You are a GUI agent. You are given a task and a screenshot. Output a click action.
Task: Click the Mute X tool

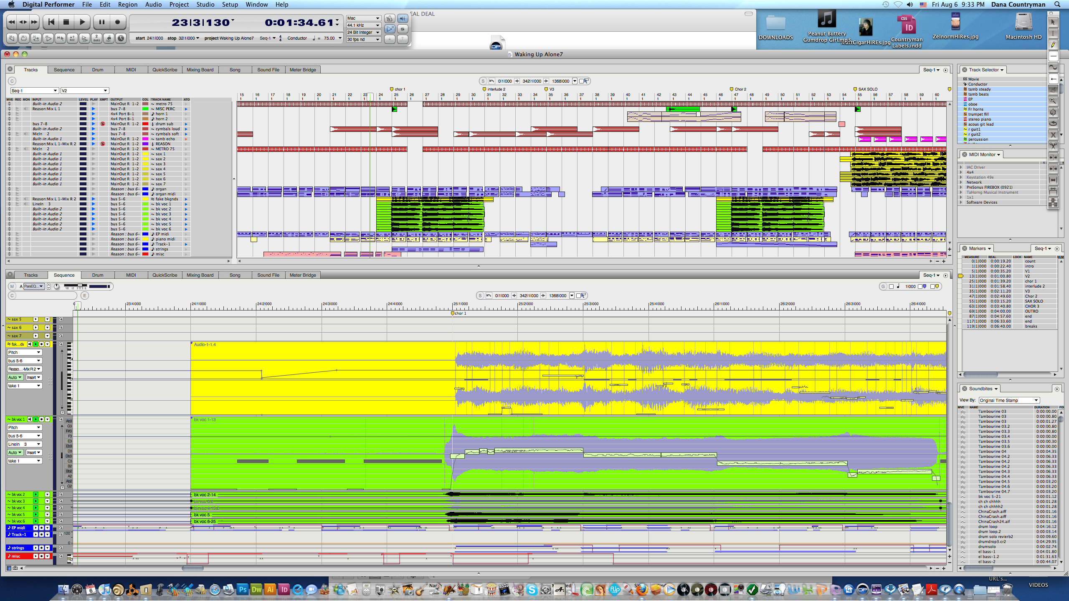tap(1053, 135)
